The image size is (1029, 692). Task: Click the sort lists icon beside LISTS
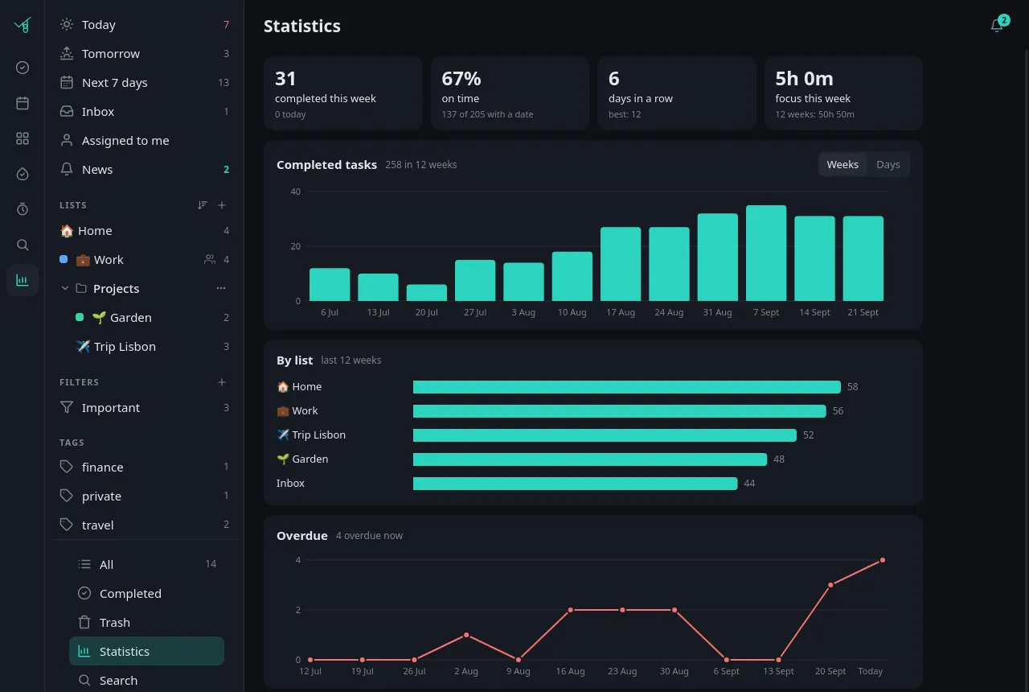(x=203, y=205)
